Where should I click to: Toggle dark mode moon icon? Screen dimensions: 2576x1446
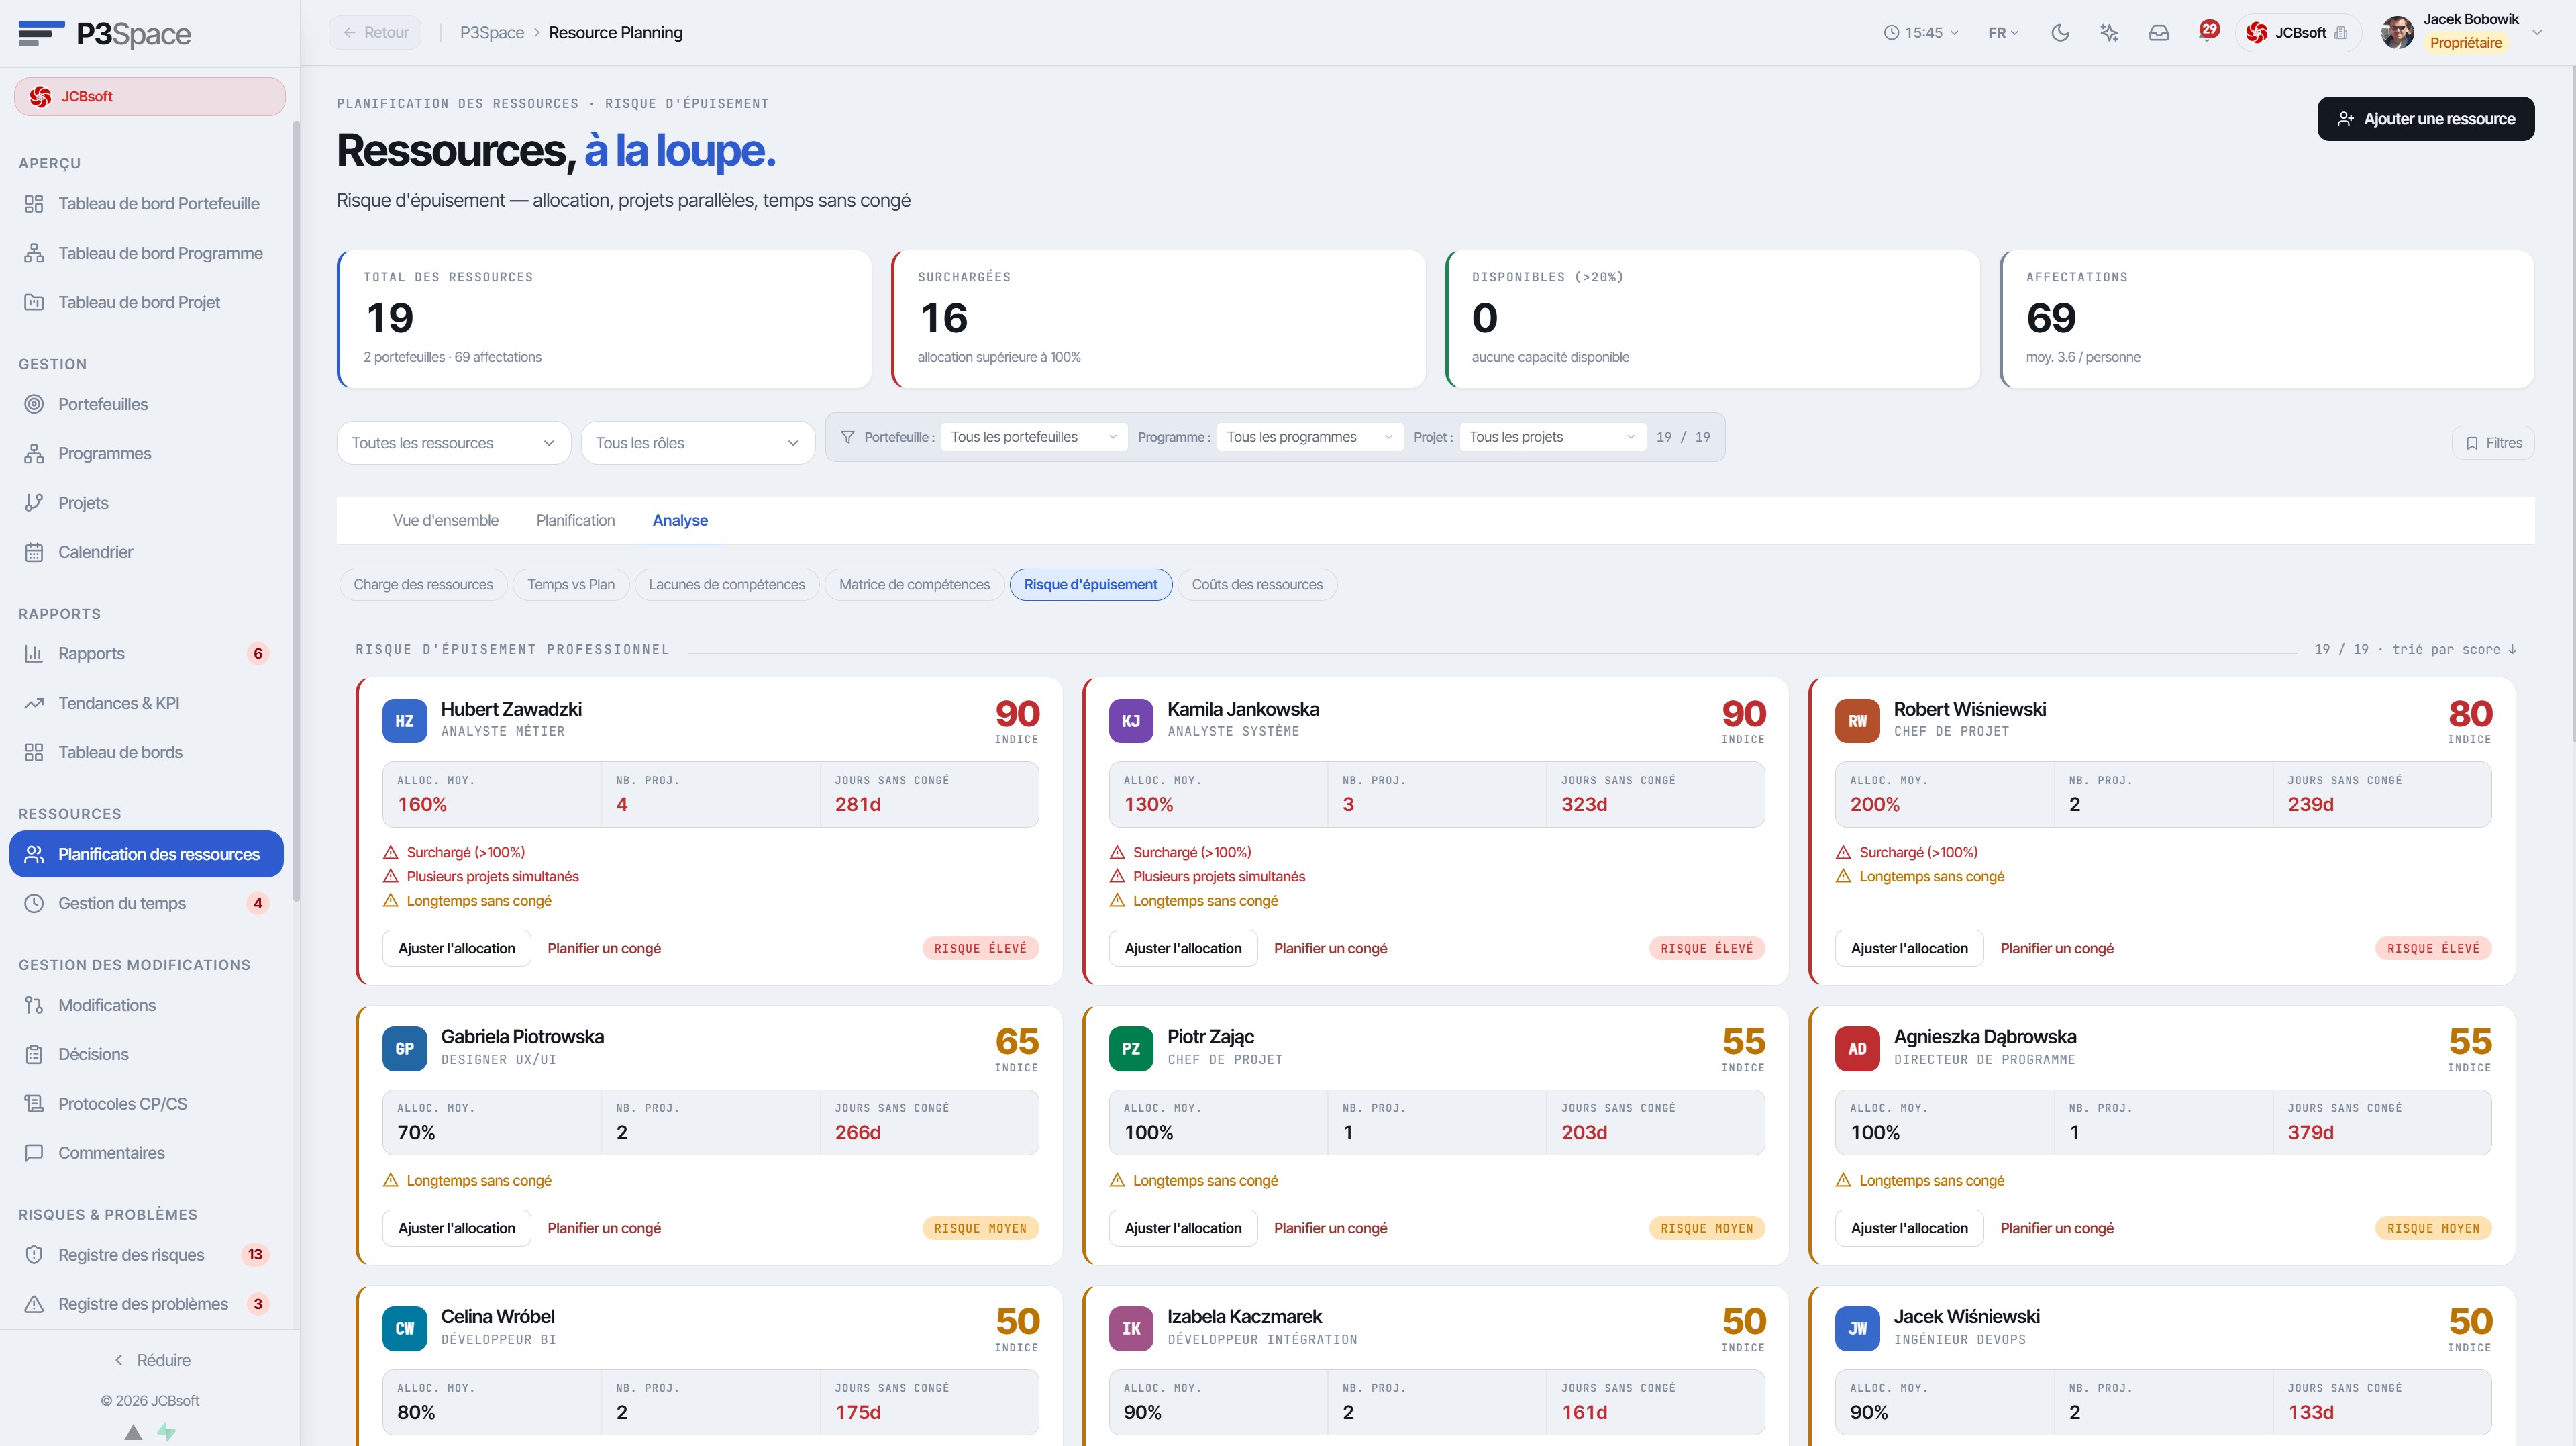2060,33
